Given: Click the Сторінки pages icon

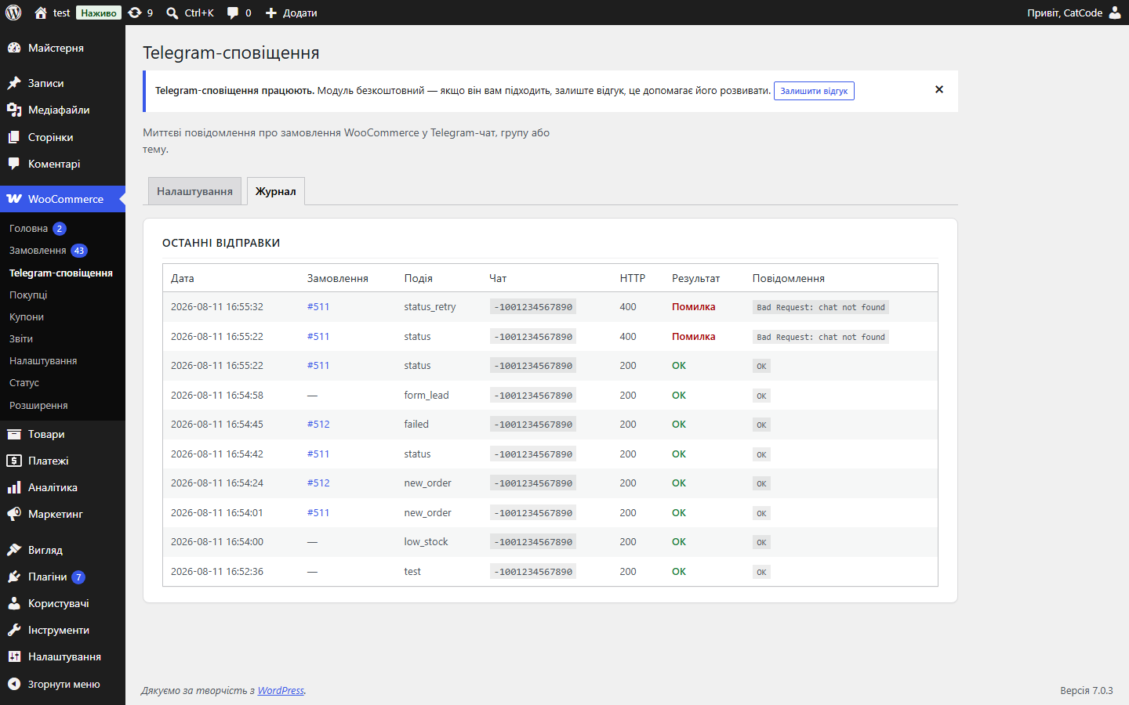Looking at the screenshot, I should [x=14, y=137].
